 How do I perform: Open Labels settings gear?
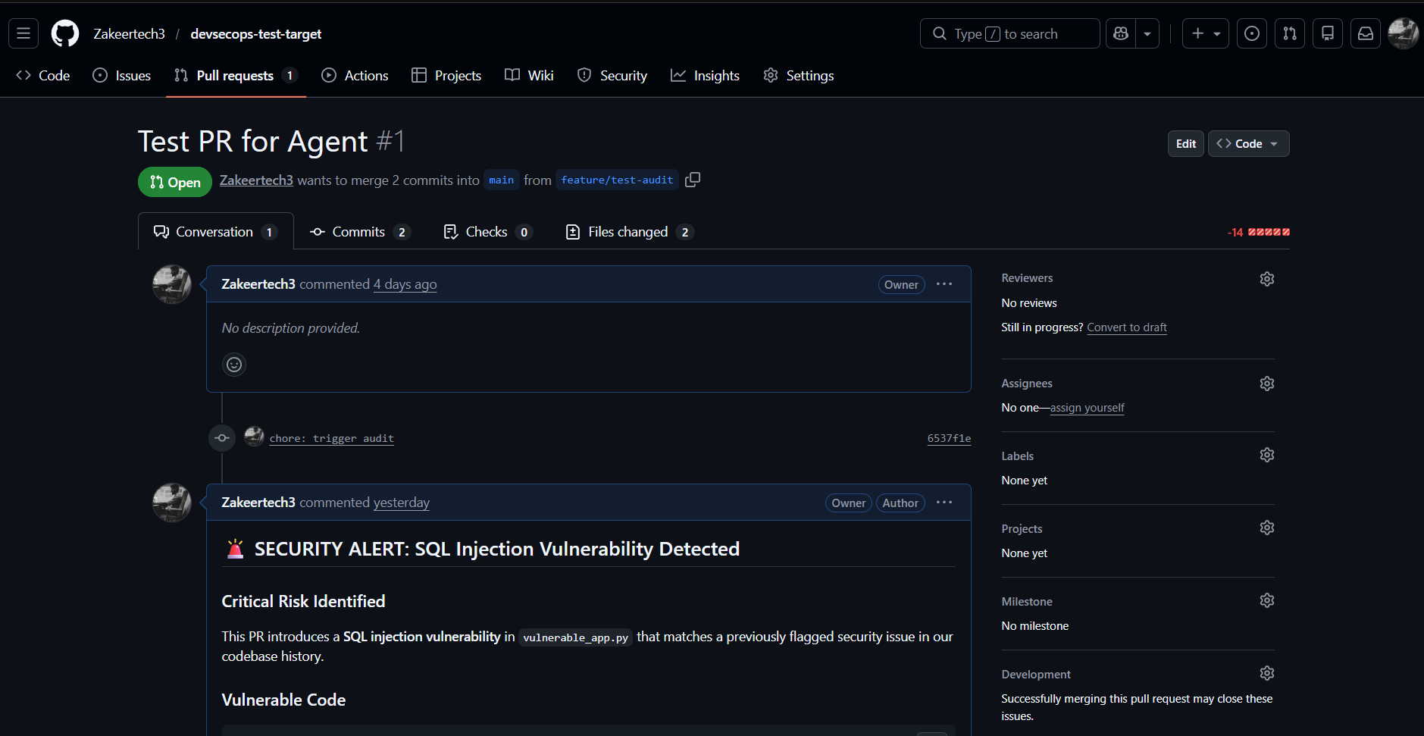pyautogui.click(x=1267, y=455)
